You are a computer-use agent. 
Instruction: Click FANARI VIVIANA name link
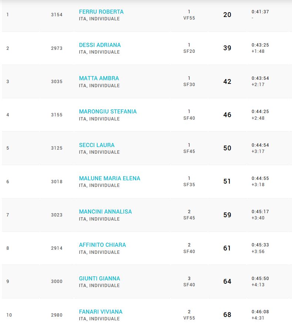pos(101,312)
